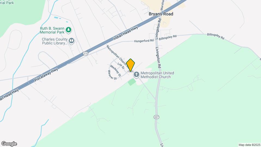Click the Metropolitan United Methodist Church cross icon
261x147 pixels.
136,75
